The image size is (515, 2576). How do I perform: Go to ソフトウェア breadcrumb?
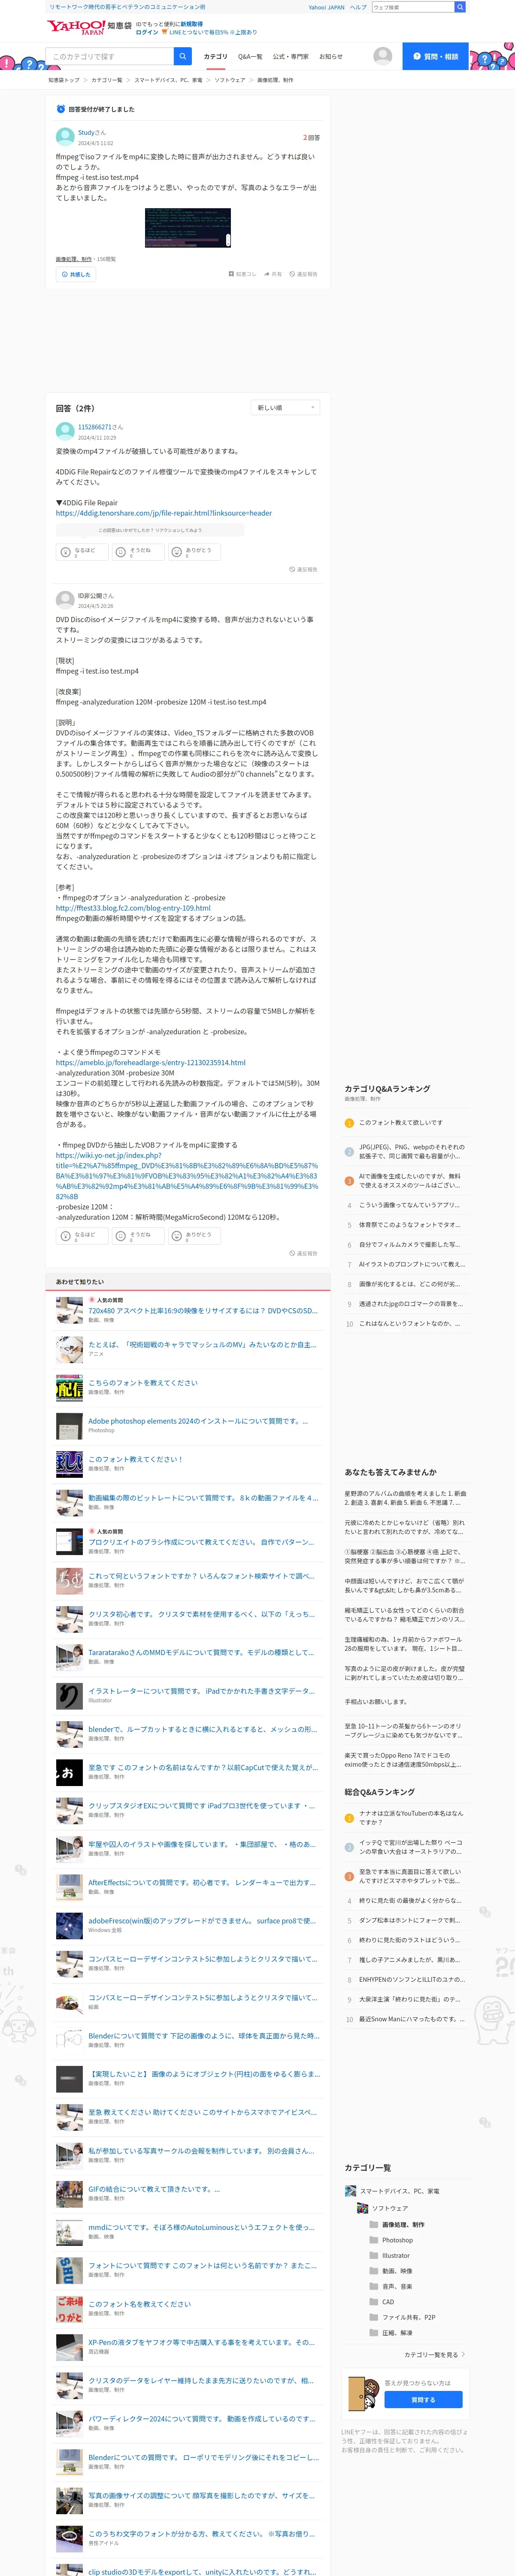[x=229, y=80]
